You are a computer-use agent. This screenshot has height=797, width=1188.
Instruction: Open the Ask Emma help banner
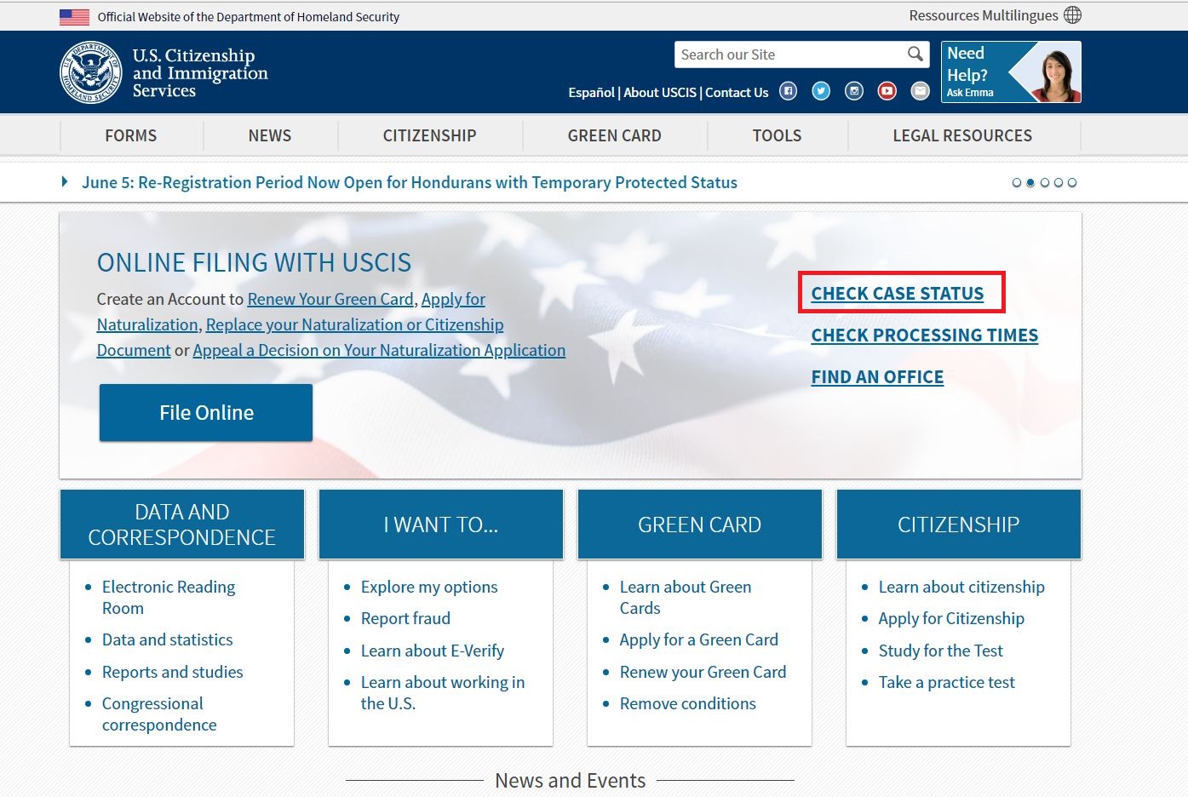tap(1011, 72)
